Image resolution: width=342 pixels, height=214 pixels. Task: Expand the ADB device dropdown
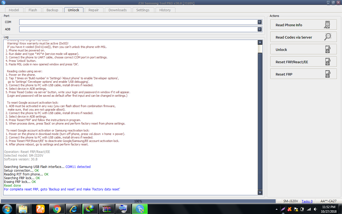click(259, 29)
